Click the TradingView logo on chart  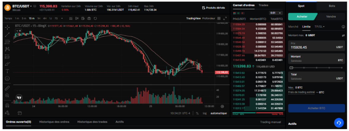[x=19, y=98]
